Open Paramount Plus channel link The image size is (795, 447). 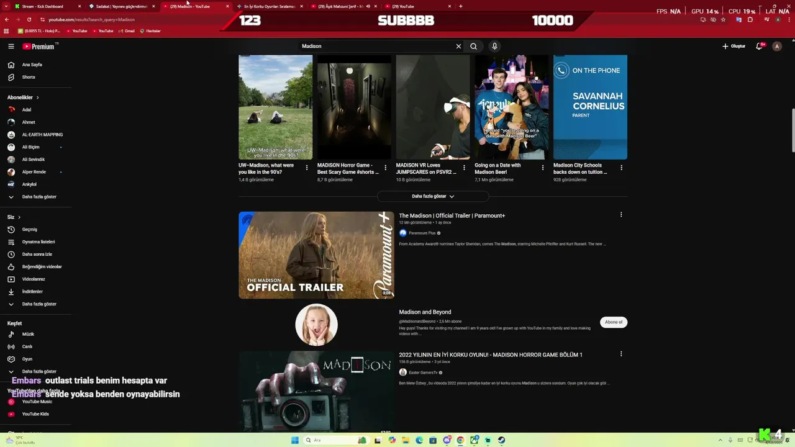[x=422, y=233]
